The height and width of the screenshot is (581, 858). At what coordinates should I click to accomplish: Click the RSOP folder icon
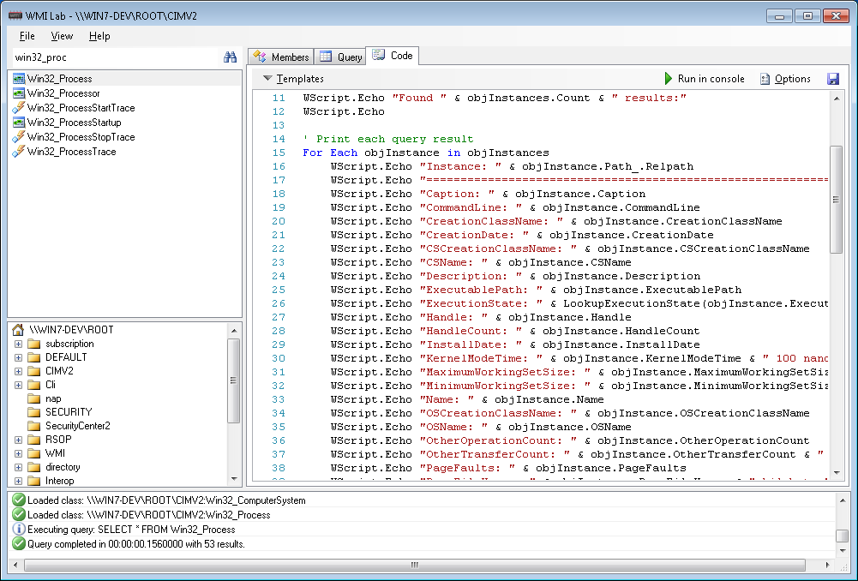tap(34, 440)
